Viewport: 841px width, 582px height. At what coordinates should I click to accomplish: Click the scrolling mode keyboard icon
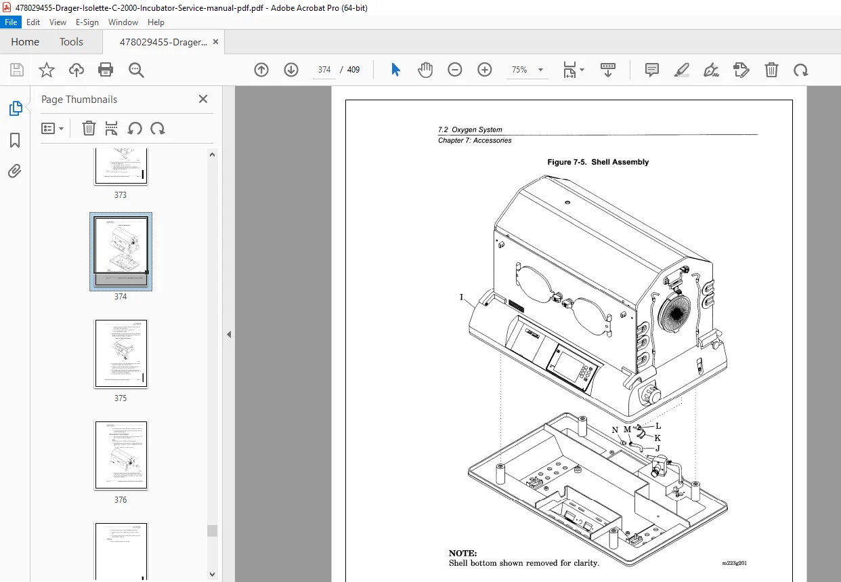(607, 70)
